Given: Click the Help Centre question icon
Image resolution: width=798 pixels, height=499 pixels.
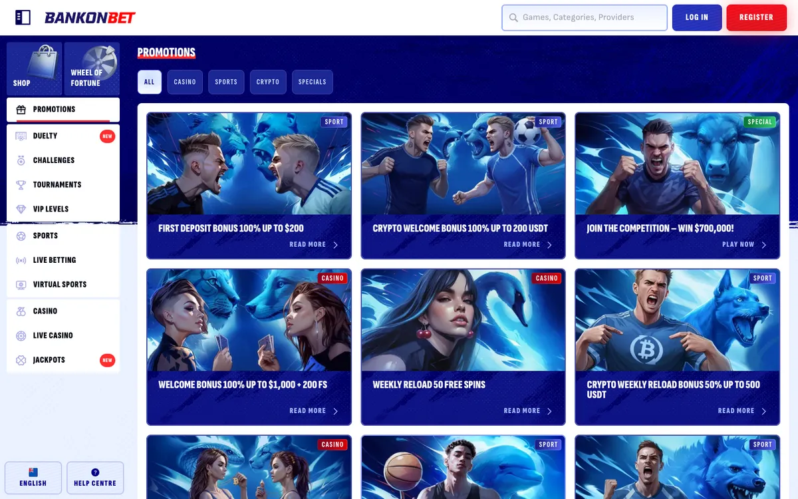Looking at the screenshot, I should [95, 472].
